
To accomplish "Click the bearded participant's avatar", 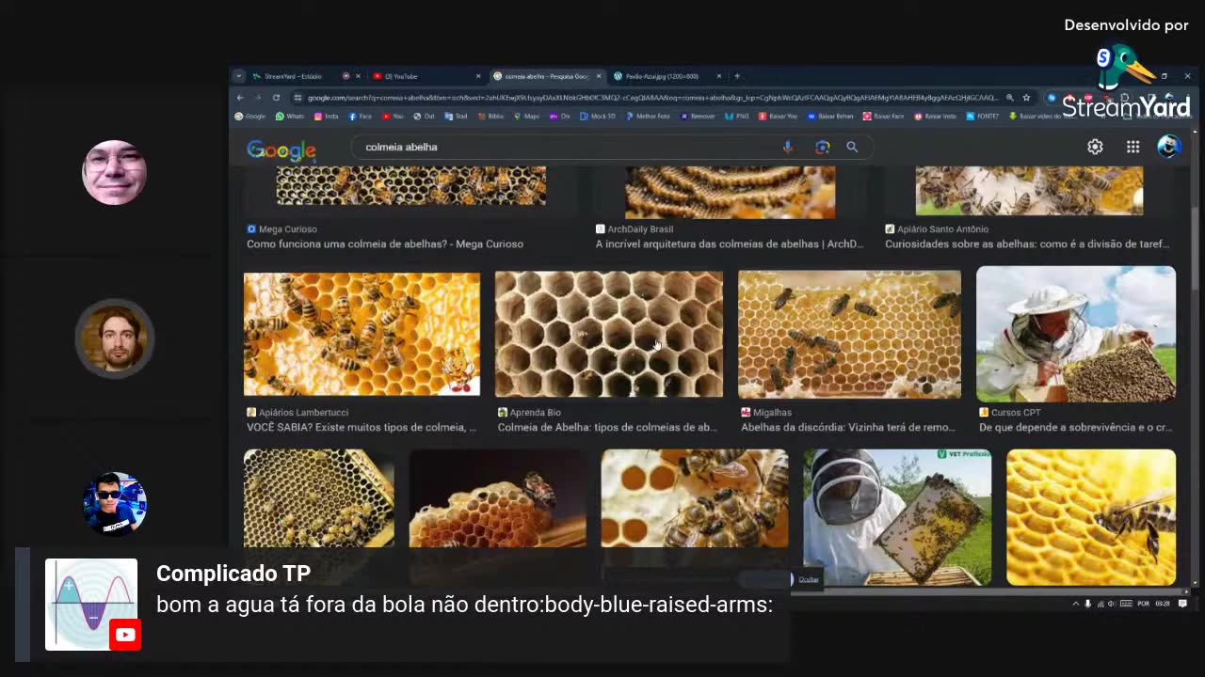I will pos(114,338).
